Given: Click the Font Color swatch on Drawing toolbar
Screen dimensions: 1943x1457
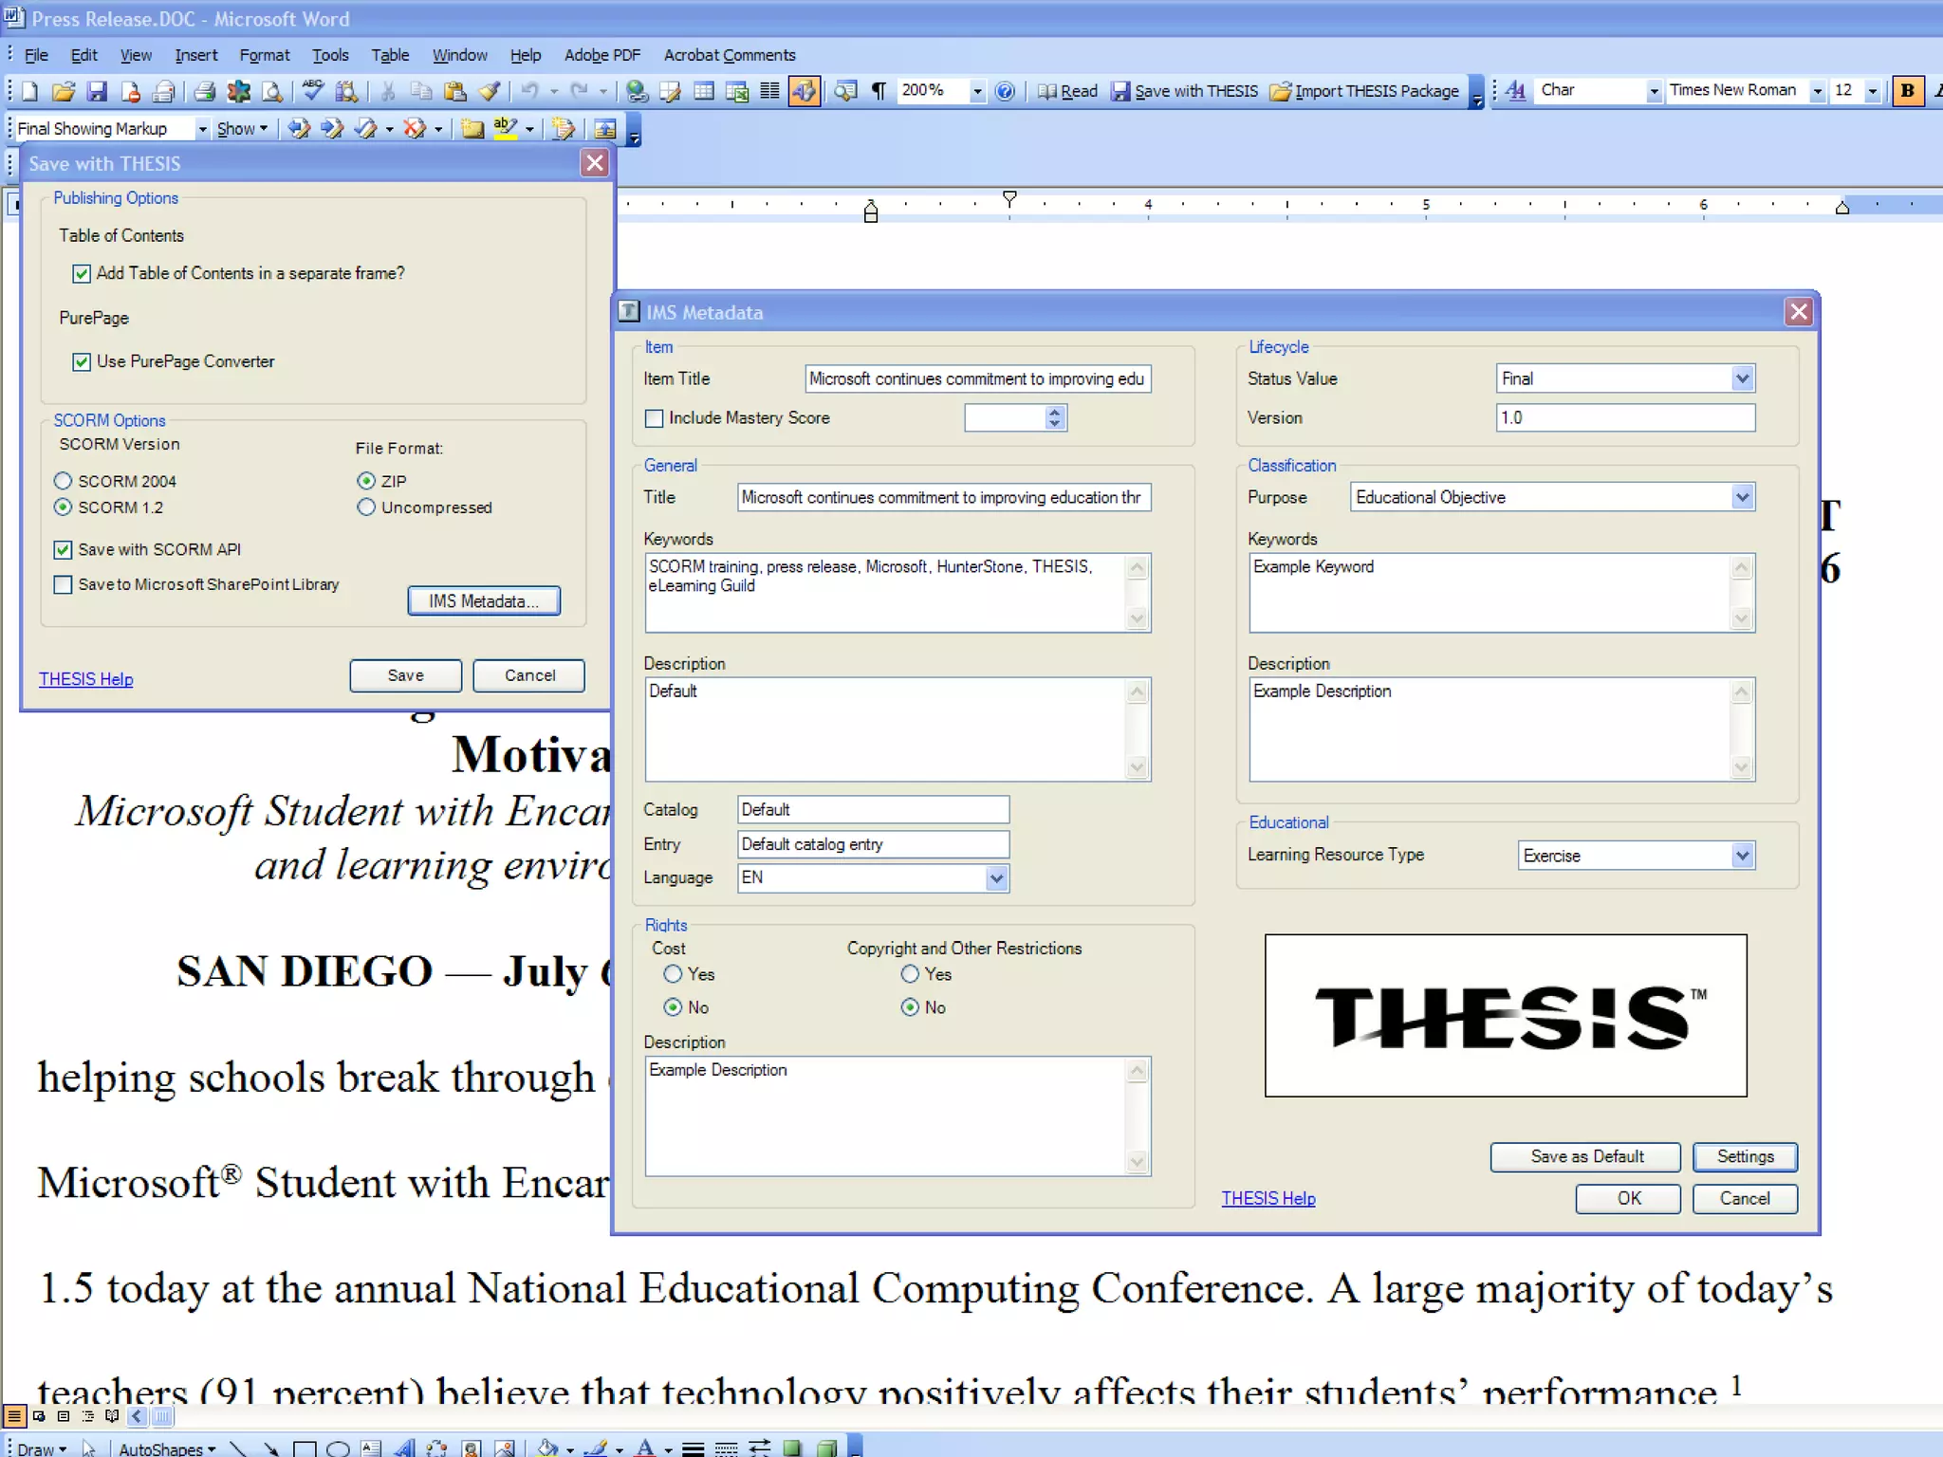Looking at the screenshot, I should 645,1448.
